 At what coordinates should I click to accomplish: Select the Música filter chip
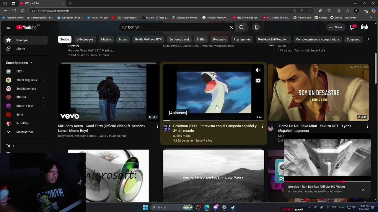point(106,39)
